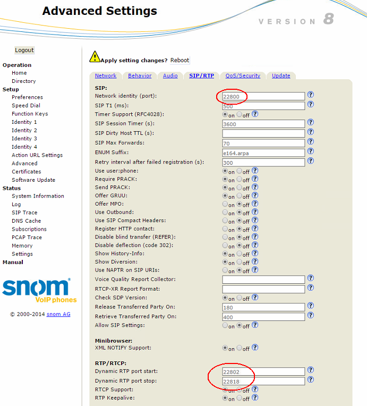Open the Audio tab
Viewport: 367px width, 406px height.
170,76
